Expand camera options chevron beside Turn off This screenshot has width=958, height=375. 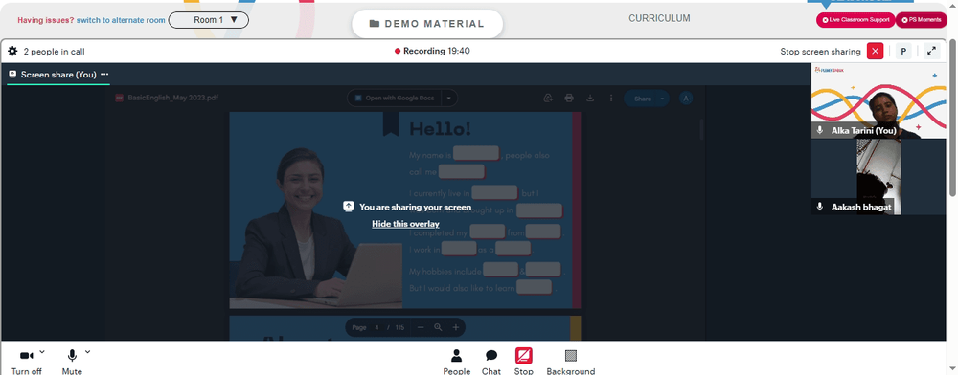coord(42,352)
